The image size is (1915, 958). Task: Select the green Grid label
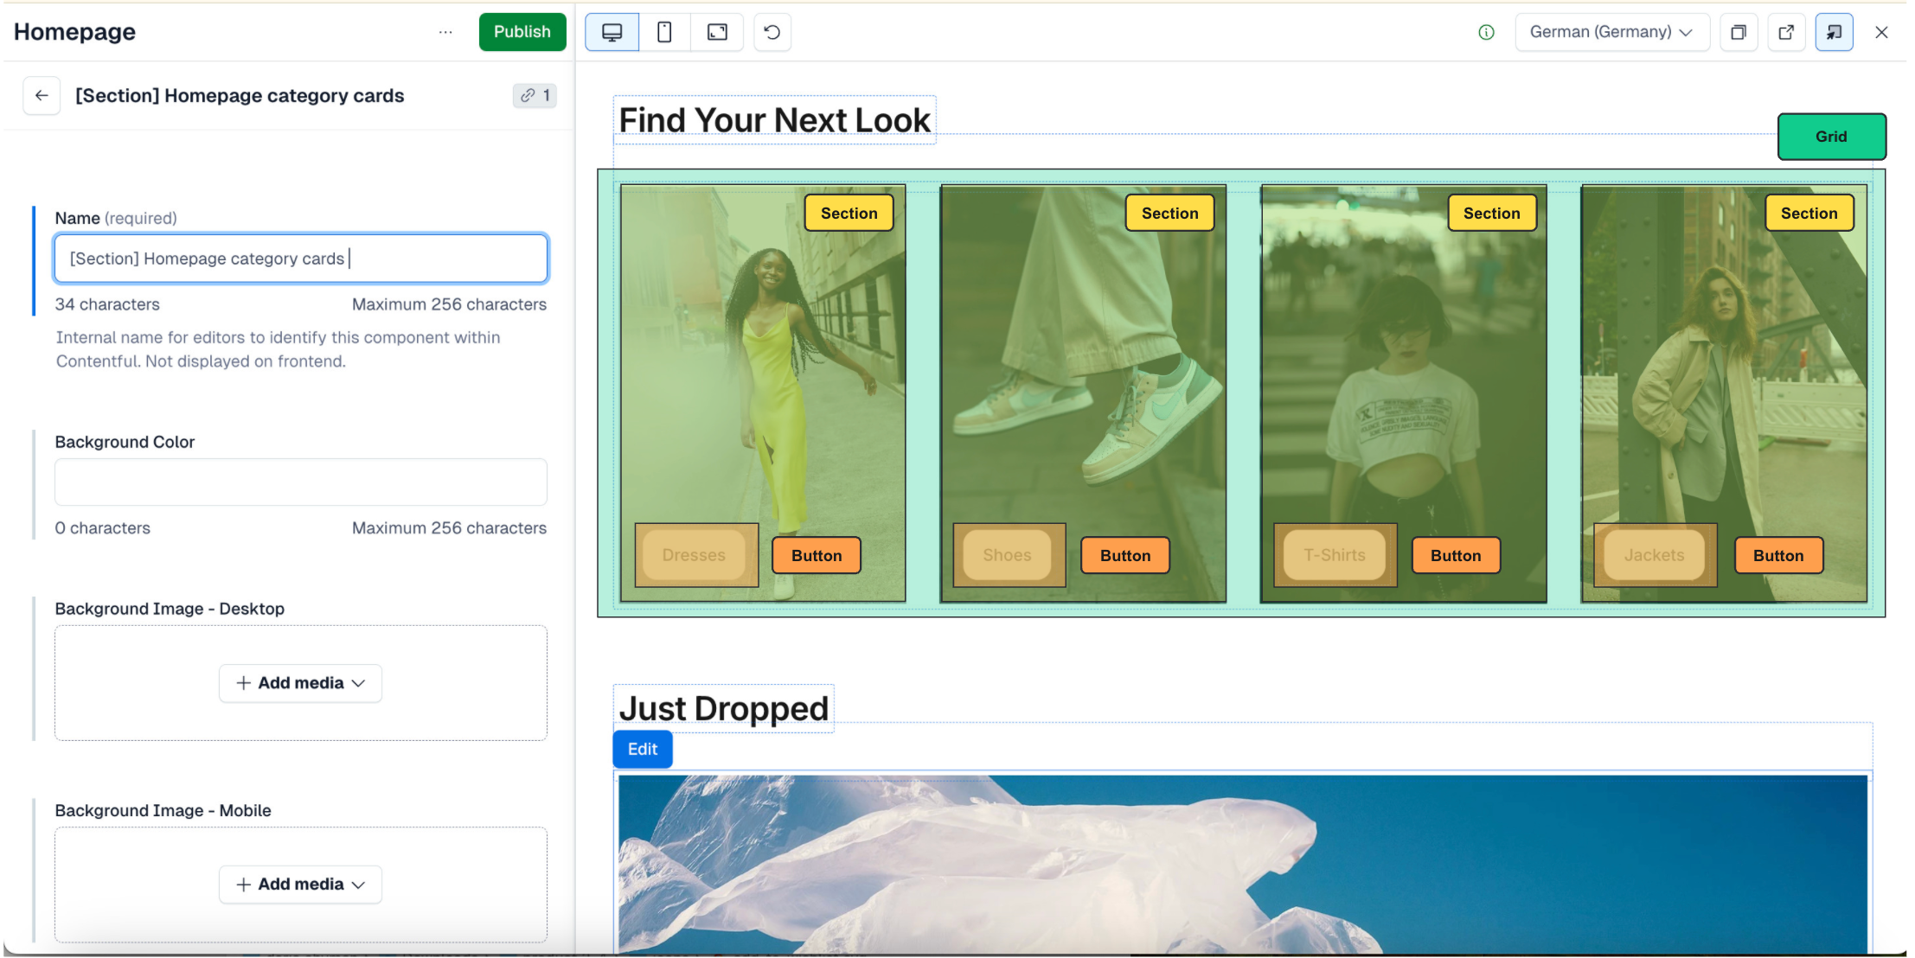pyautogui.click(x=1831, y=137)
